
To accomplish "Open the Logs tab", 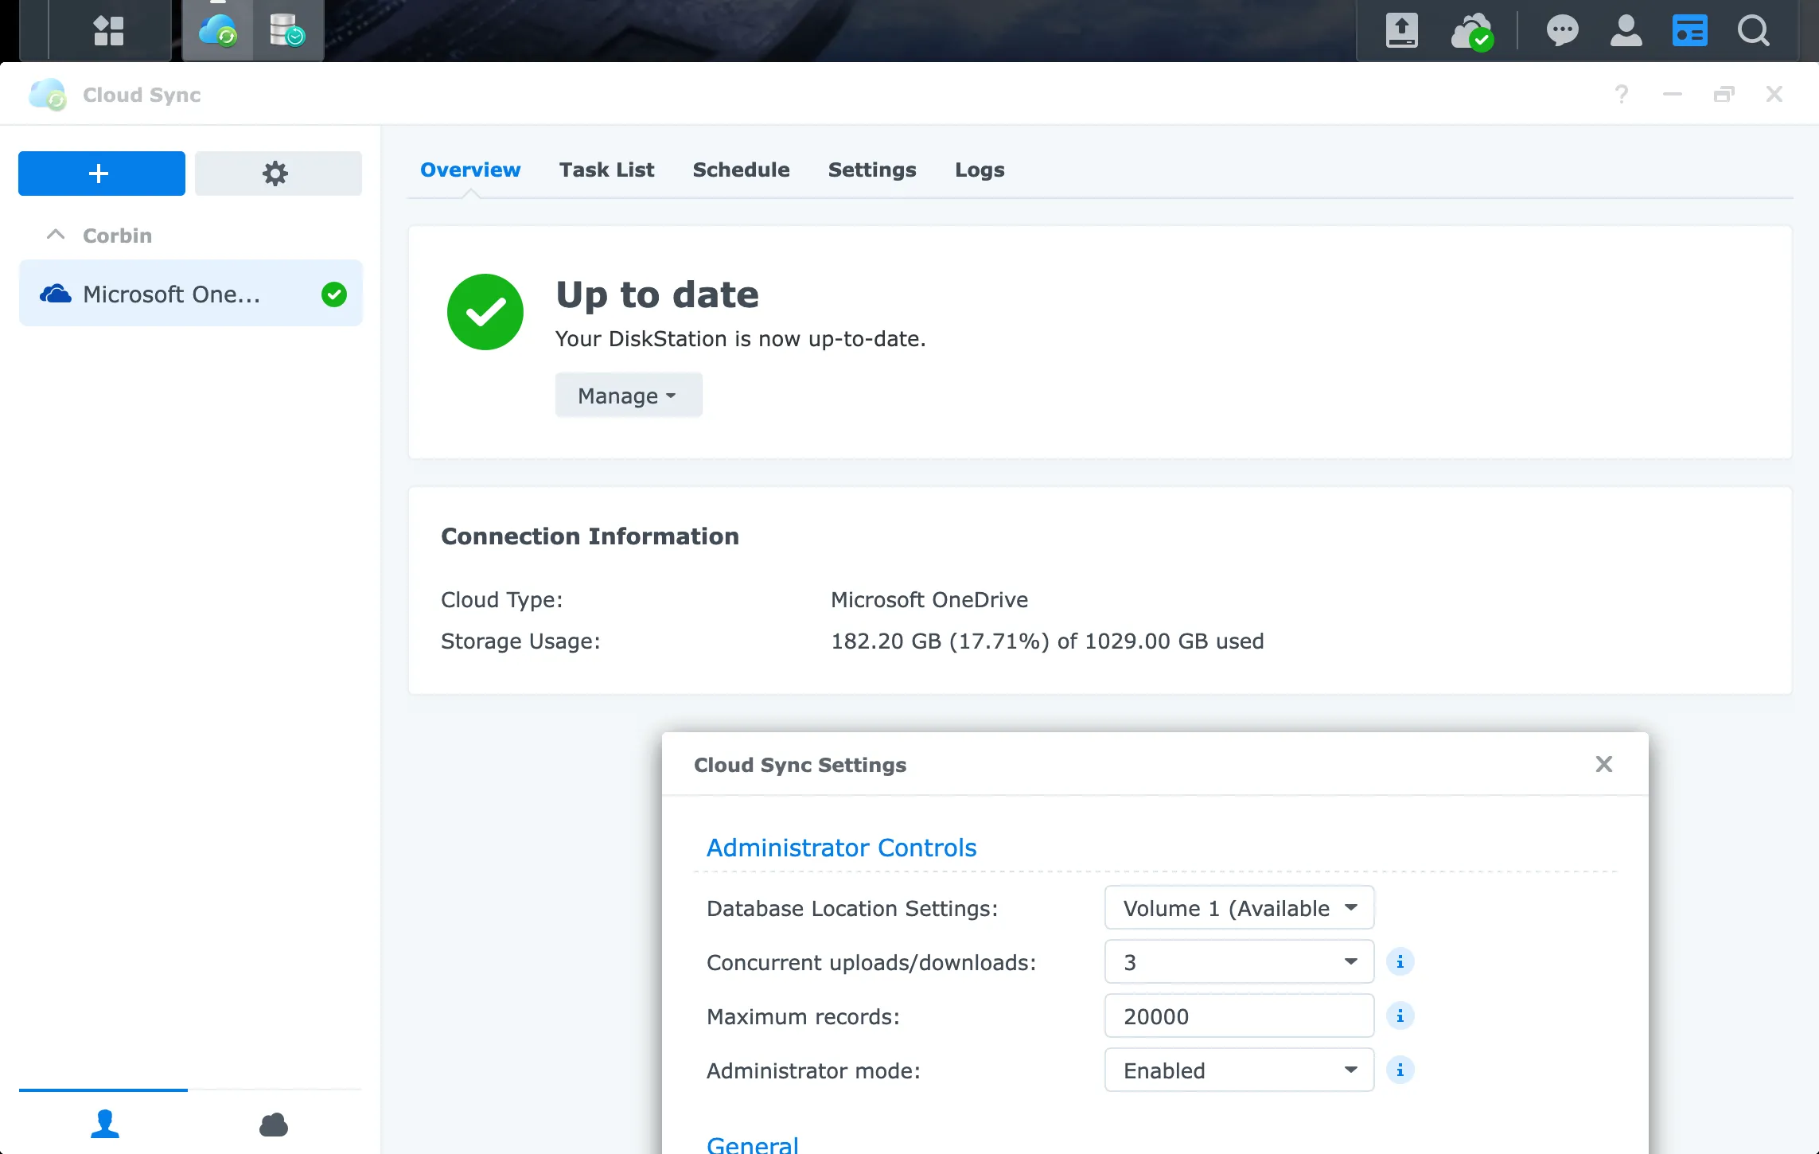I will click(x=980, y=170).
